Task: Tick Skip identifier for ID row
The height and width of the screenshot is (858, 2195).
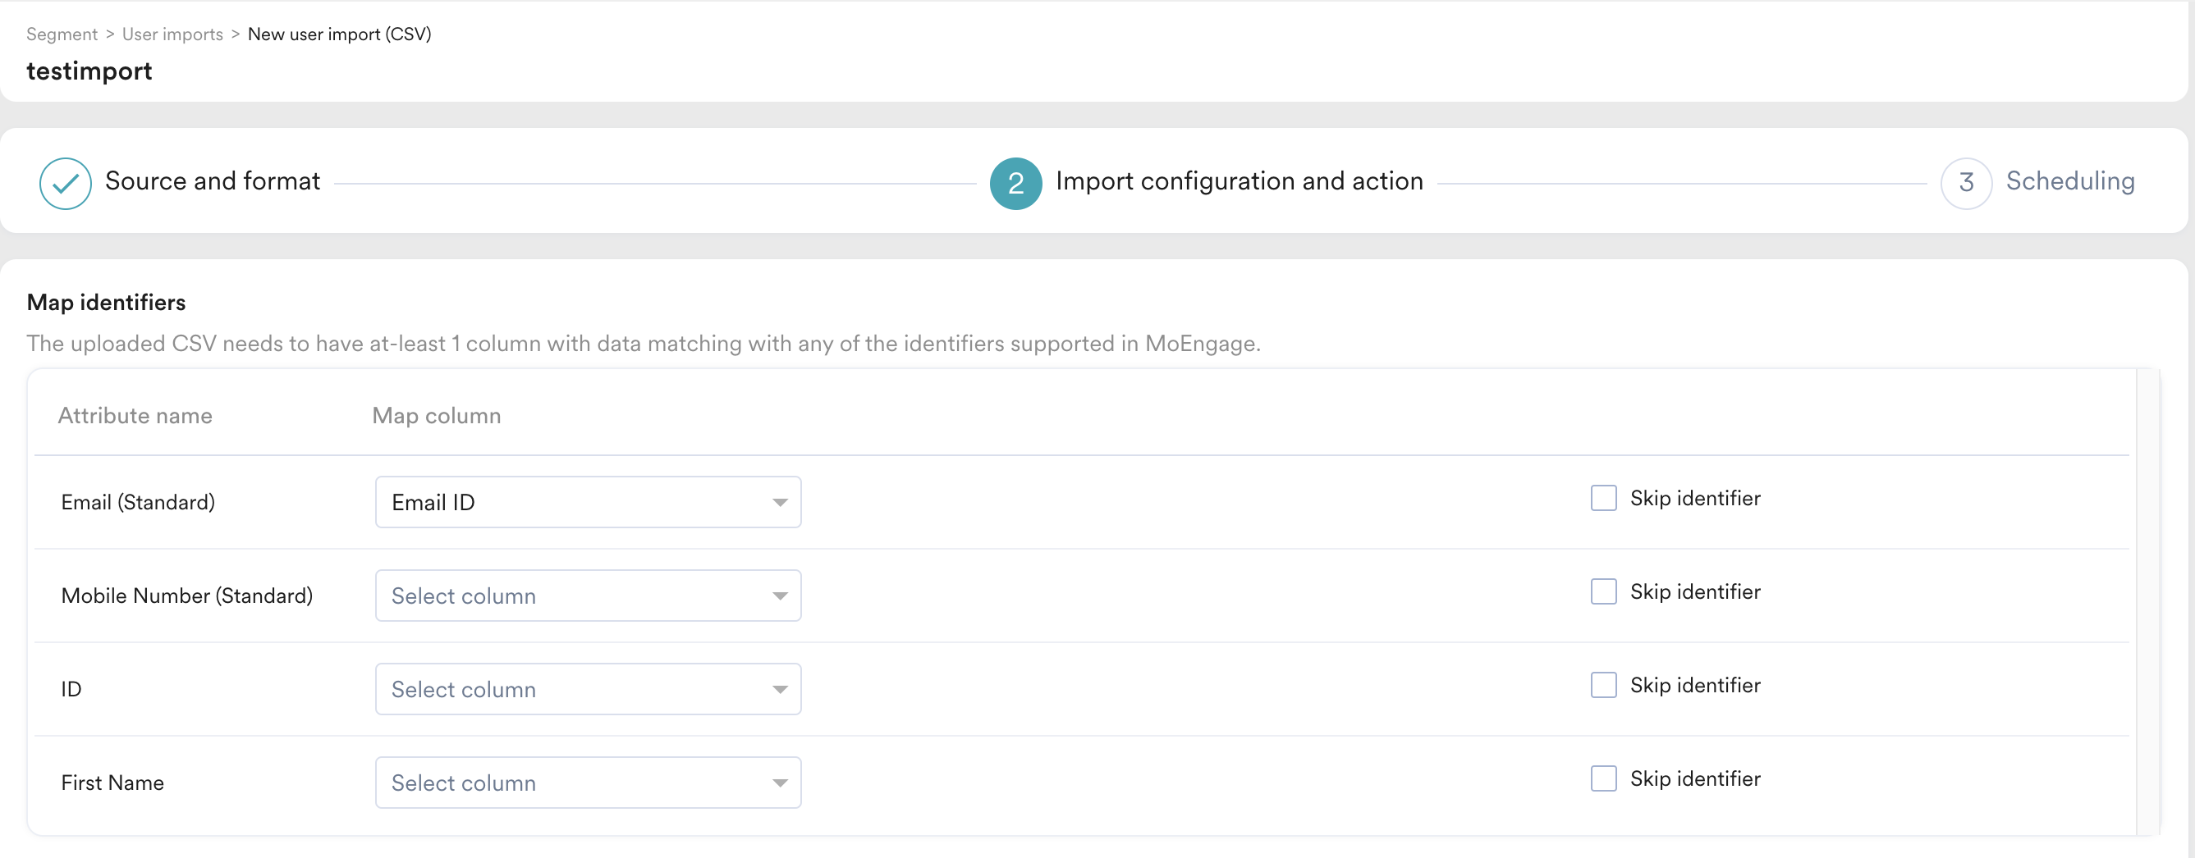Action: pyautogui.click(x=1603, y=685)
